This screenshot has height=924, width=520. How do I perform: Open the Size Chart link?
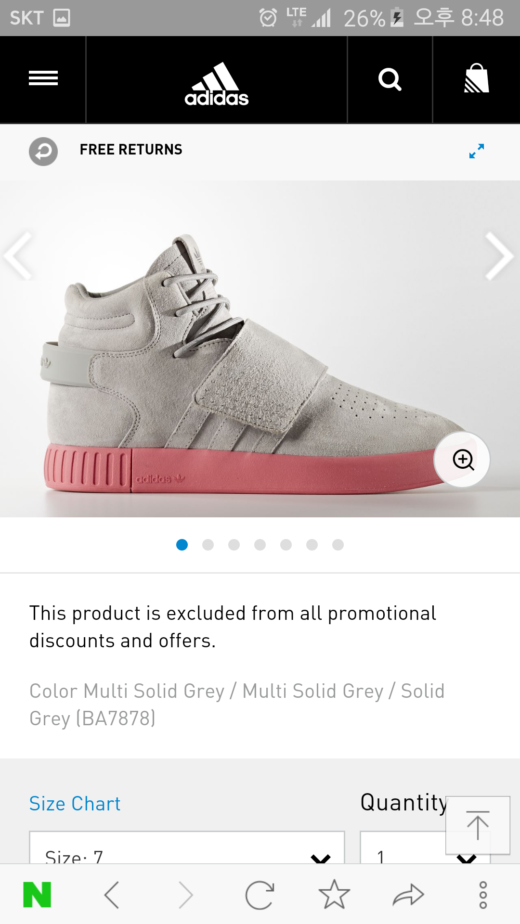(75, 804)
